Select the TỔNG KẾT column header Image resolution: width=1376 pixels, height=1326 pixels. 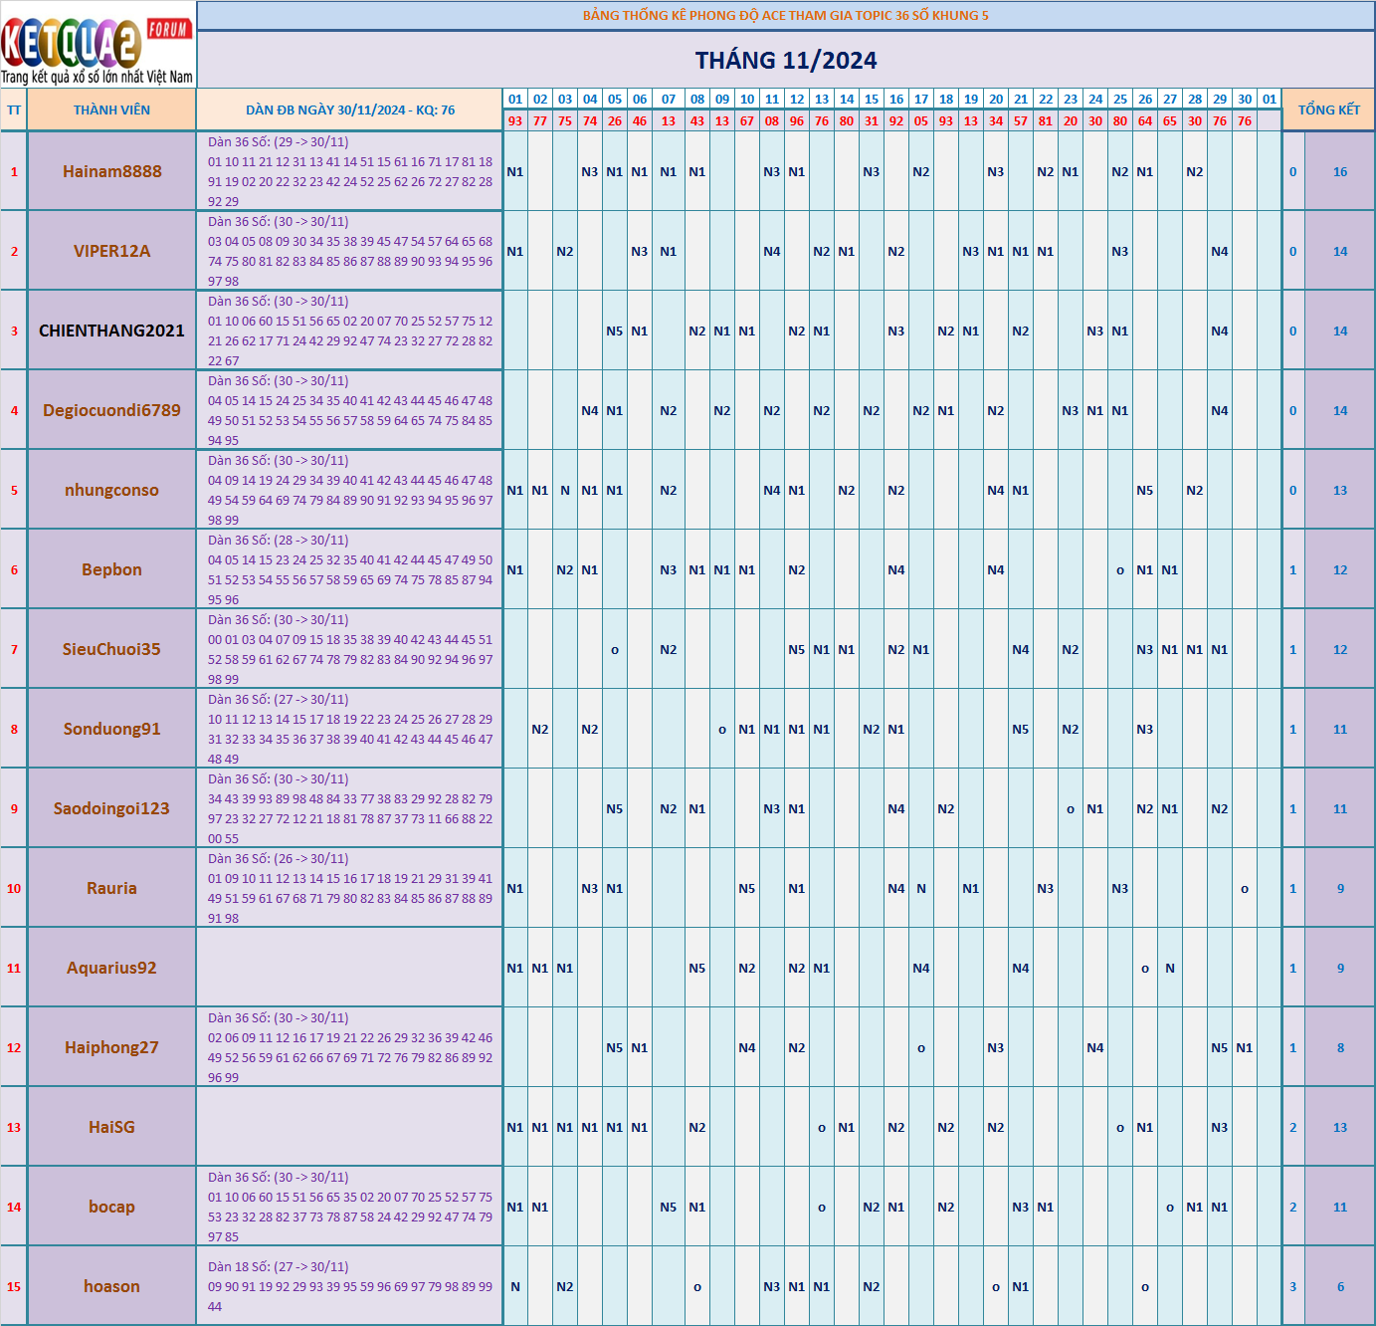(1328, 110)
